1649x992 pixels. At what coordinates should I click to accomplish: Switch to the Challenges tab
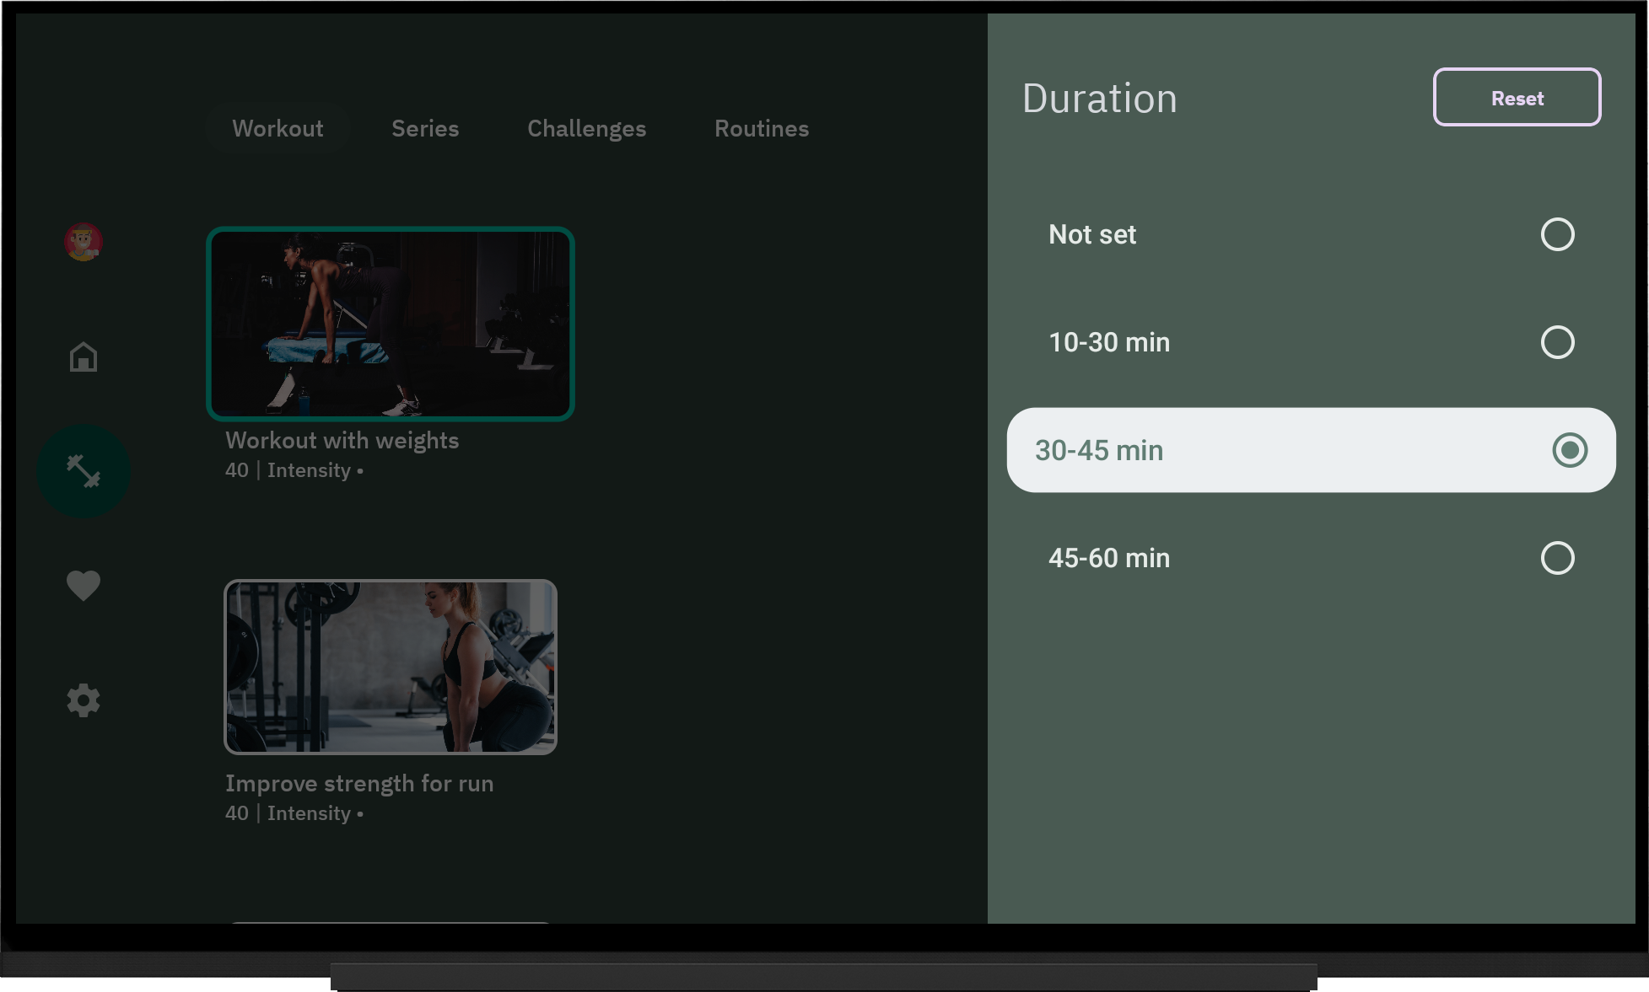click(586, 128)
